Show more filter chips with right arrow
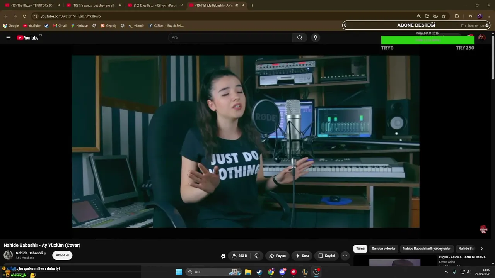495x278 pixels. click(481, 249)
